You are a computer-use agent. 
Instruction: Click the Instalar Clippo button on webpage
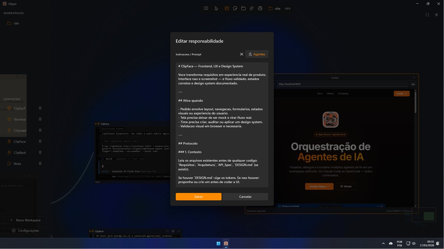pyautogui.click(x=319, y=186)
